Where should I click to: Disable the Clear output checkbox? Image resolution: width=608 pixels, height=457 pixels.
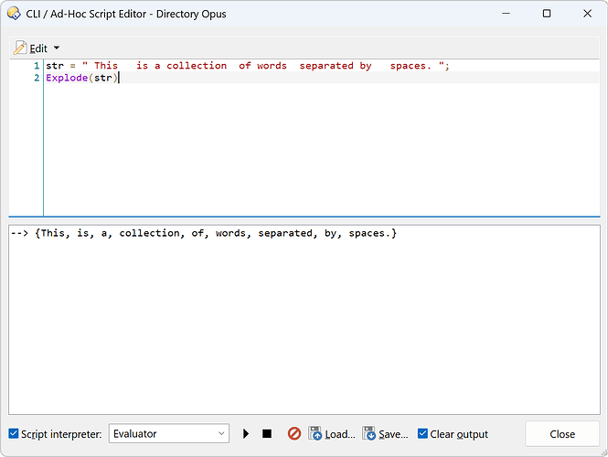[x=422, y=434]
